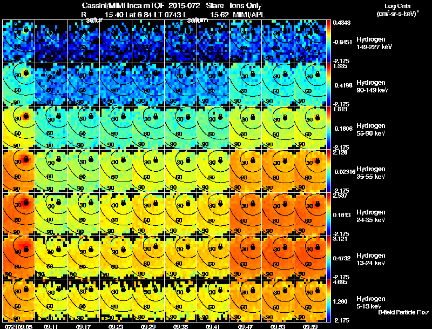Select the 90-149 keV panel at 09:35
This screenshot has height=329, width=432.
click(181, 84)
